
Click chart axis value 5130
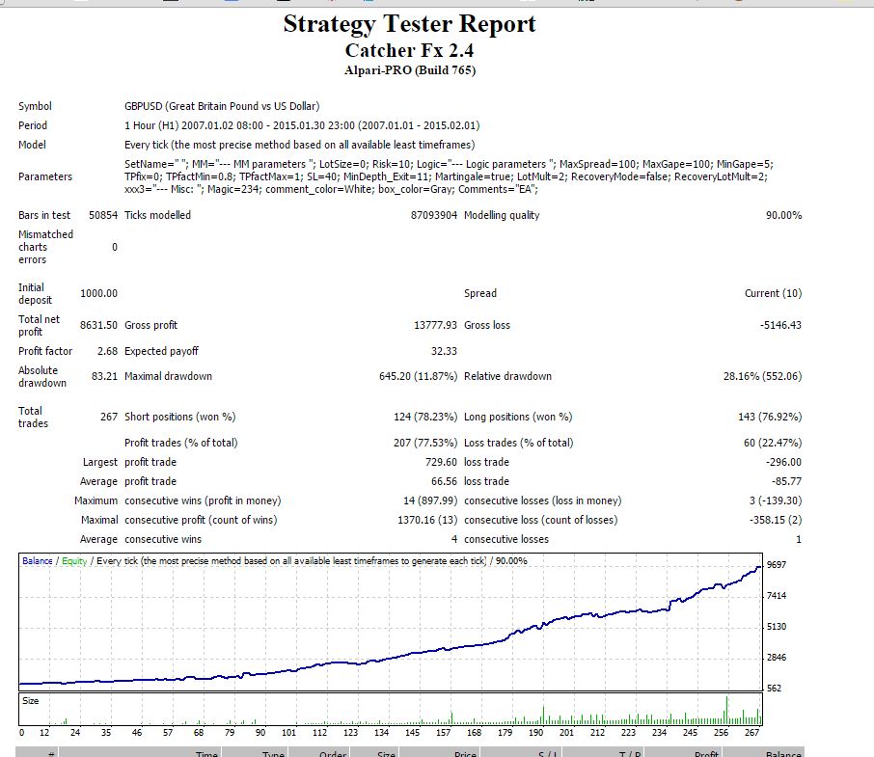[x=777, y=627]
